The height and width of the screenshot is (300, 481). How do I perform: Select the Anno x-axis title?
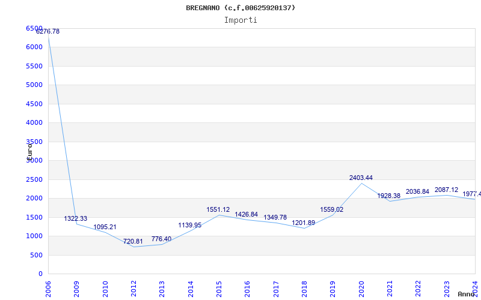467,294
